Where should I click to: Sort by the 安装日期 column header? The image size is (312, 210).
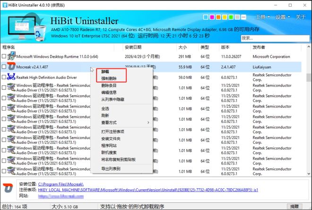coord(133,47)
